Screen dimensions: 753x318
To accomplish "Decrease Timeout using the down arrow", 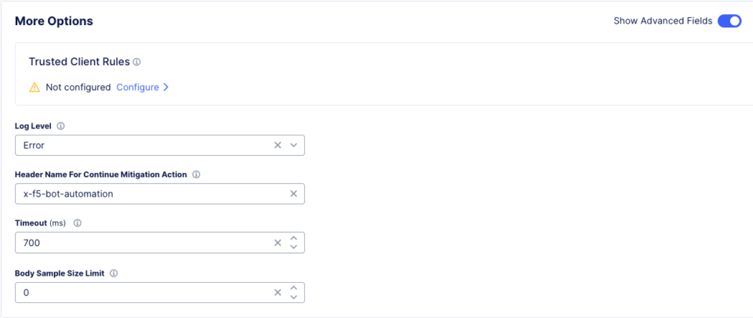I will 294,247.
